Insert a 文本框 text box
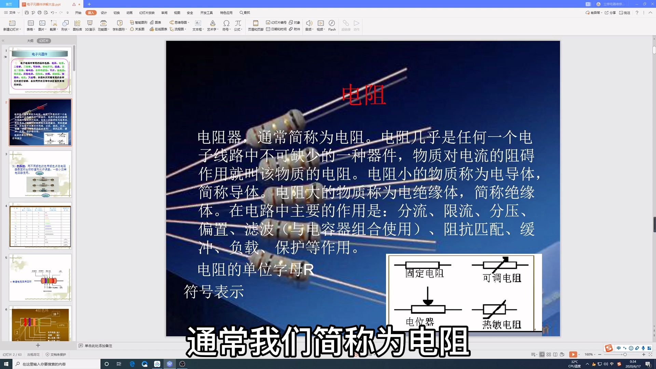The width and height of the screenshot is (656, 369). tap(198, 25)
